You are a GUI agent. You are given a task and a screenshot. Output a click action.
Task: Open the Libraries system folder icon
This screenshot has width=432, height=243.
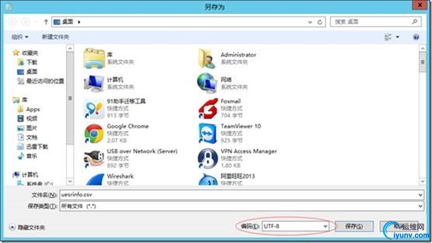(x=94, y=58)
